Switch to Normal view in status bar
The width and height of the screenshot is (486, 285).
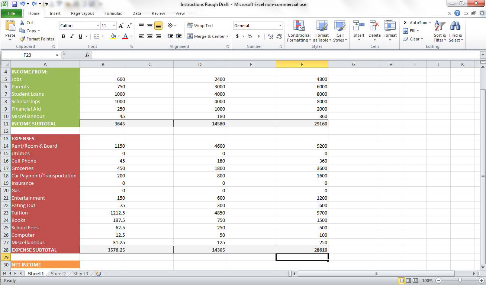401,281
